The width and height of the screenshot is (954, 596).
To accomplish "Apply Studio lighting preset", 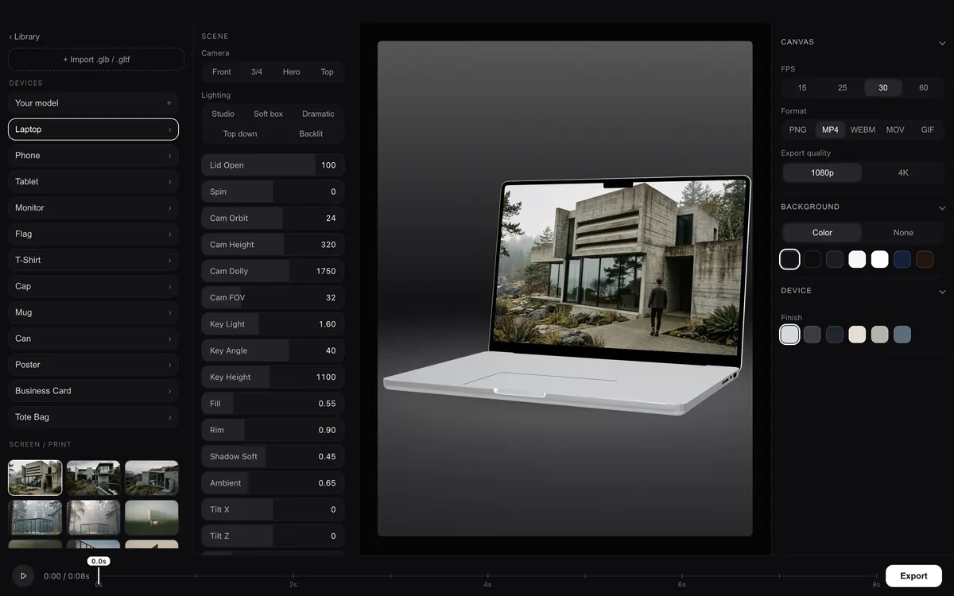I will (x=223, y=114).
